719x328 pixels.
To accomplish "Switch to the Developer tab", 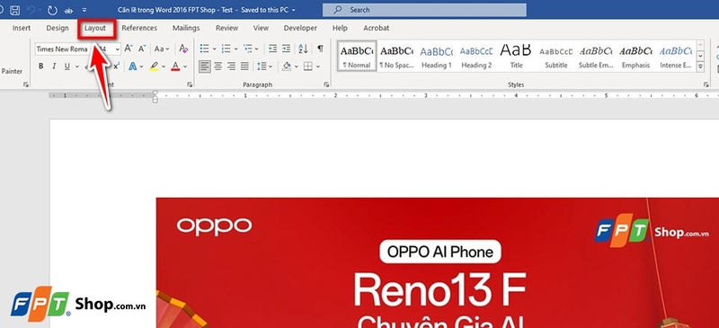I will coord(300,28).
